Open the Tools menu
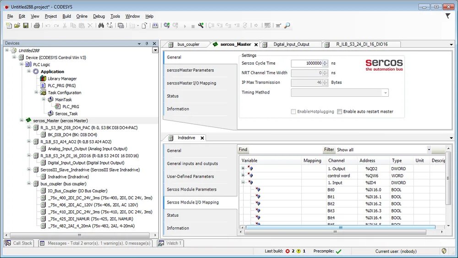Screen dimensions: 458x258 coord(115,16)
